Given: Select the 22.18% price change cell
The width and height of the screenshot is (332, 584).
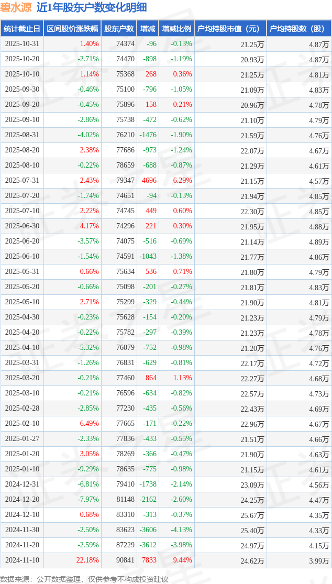Looking at the screenshot, I should pos(88,560).
